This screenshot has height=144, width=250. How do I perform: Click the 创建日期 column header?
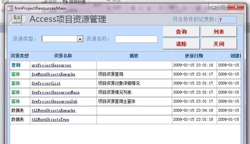[229, 56]
